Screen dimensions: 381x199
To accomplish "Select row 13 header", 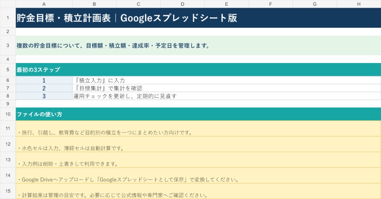I will point(8,160).
